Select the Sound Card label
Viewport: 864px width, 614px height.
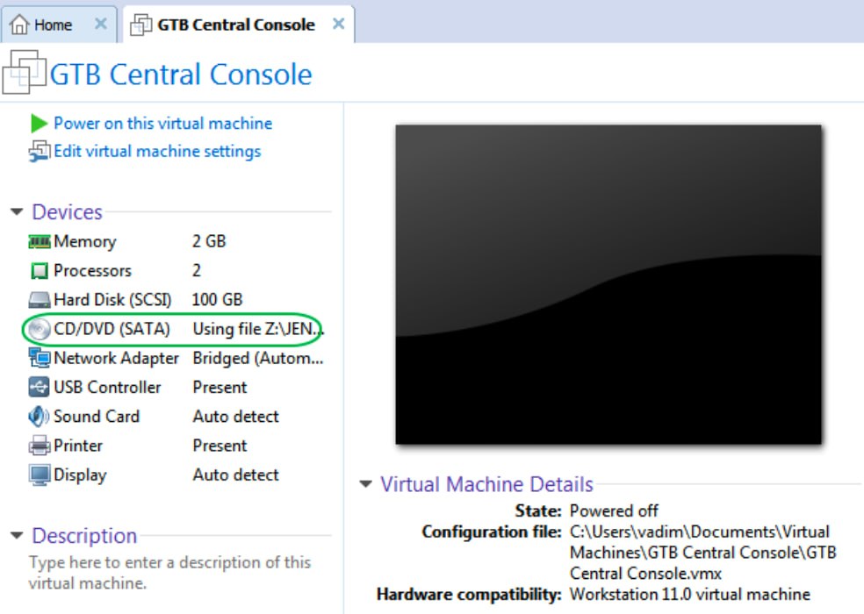pyautogui.click(x=97, y=417)
